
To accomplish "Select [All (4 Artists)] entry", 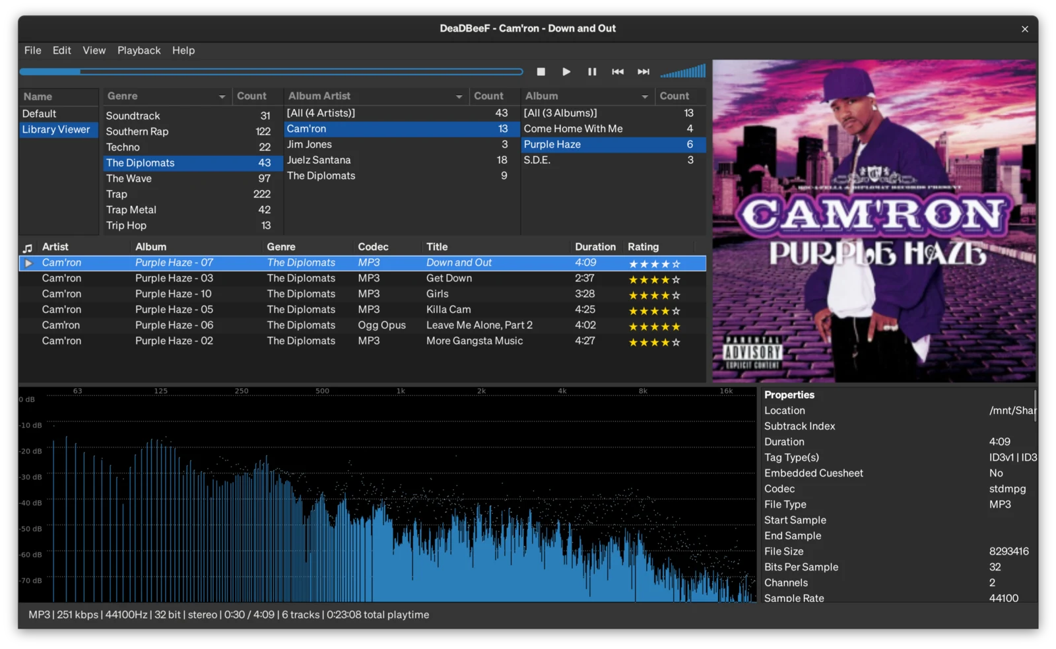I will 402,113.
